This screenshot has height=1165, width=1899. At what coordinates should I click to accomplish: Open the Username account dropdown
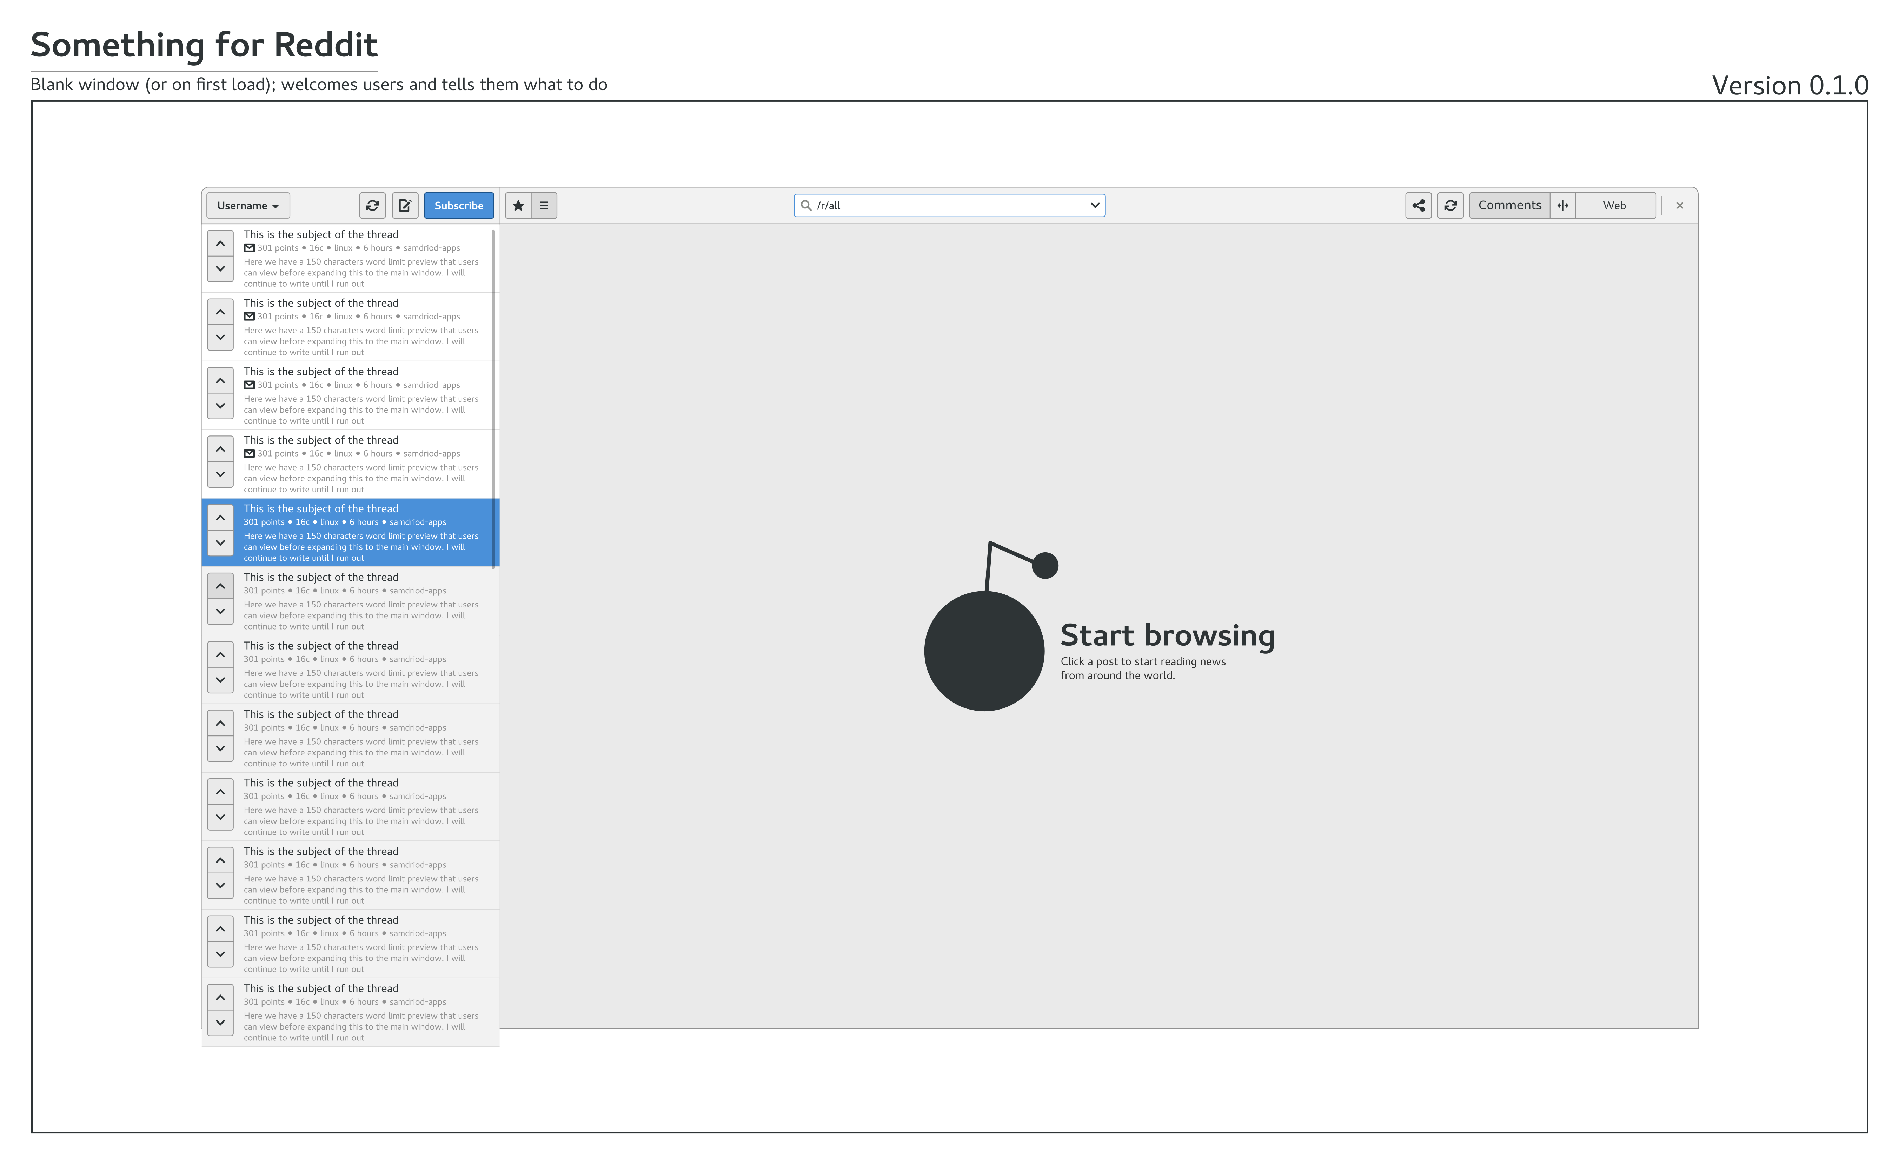click(248, 206)
